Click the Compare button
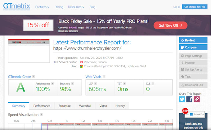The height and width of the screenshot is (130, 211). pos(193,47)
